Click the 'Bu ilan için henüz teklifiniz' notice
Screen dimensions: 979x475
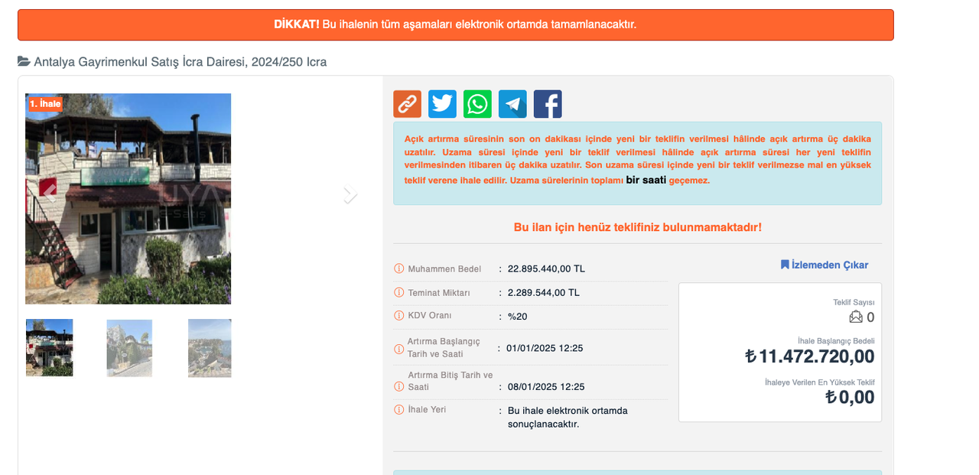[x=637, y=227]
